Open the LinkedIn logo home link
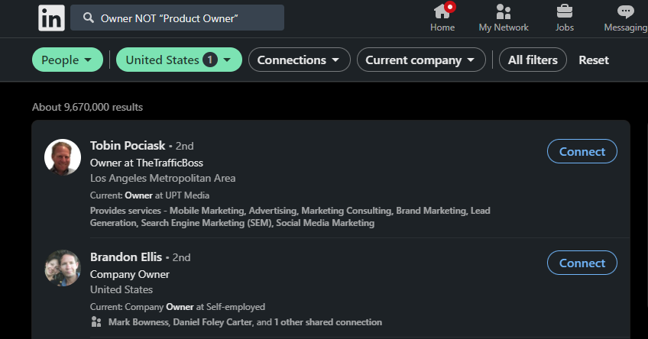This screenshot has height=339, width=648. [51, 18]
